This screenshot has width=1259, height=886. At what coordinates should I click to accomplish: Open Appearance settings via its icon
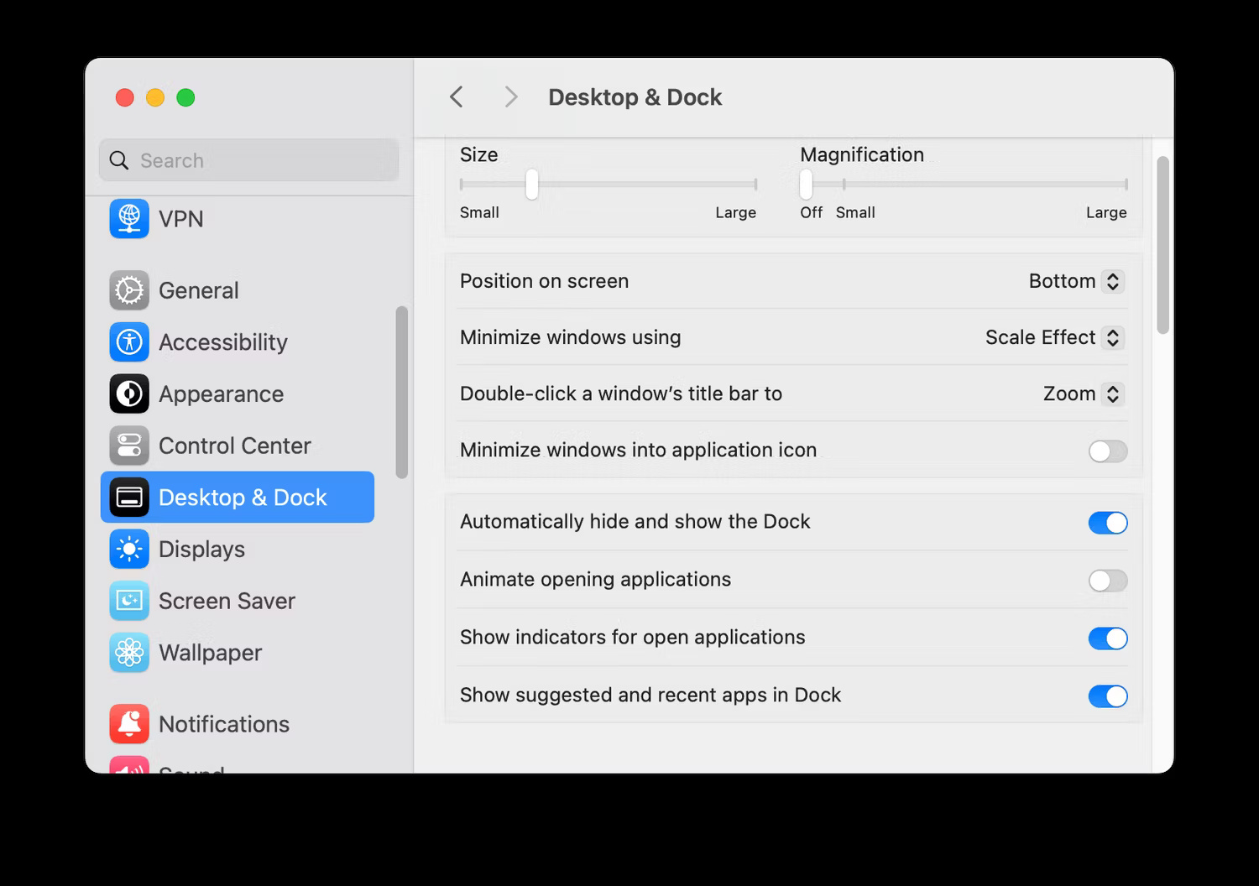click(129, 393)
